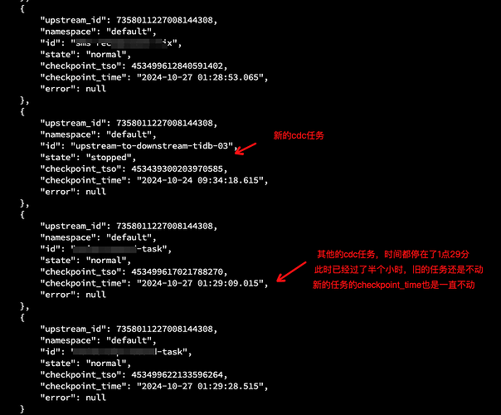Click checkpoint_time "2024-10-27 01:29:09.015"
Viewport: 501px width, 415px height.
click(x=200, y=284)
